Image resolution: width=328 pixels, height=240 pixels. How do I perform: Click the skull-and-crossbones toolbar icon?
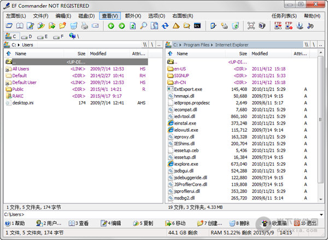pos(251,26)
